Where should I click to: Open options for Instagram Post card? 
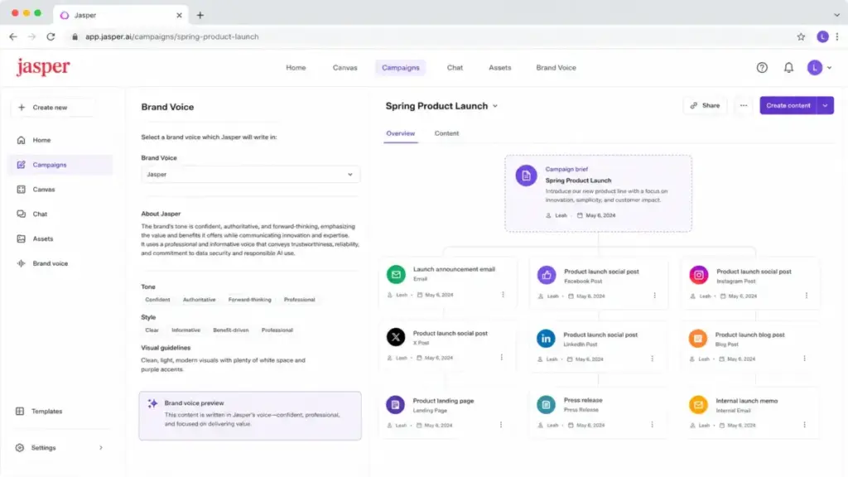pyautogui.click(x=807, y=296)
